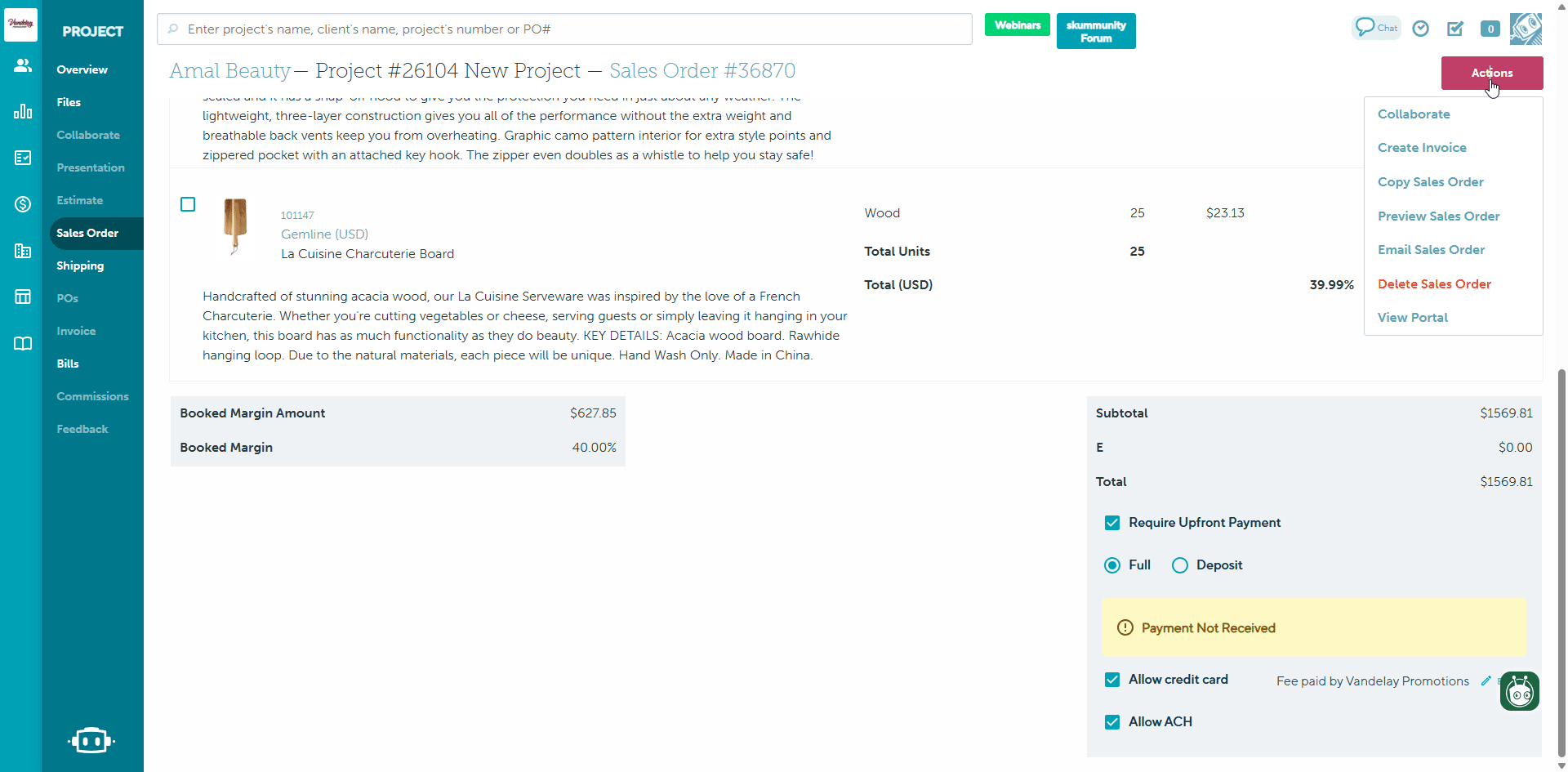Select the Charcuterie Board item checkbox
Image resolution: width=1568 pixels, height=772 pixels.
[x=188, y=204]
